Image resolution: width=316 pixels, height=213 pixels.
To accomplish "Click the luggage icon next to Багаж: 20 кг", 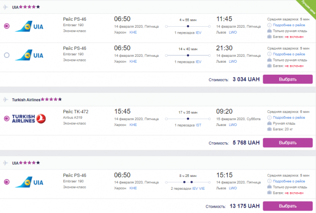I will [x=269, y=129].
